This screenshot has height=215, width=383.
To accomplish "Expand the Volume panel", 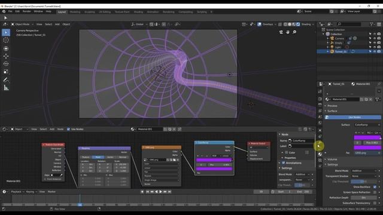I will click(332, 159).
